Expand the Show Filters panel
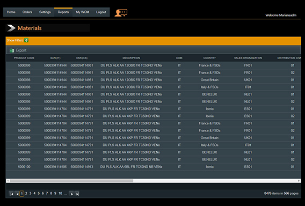 tap(15, 40)
